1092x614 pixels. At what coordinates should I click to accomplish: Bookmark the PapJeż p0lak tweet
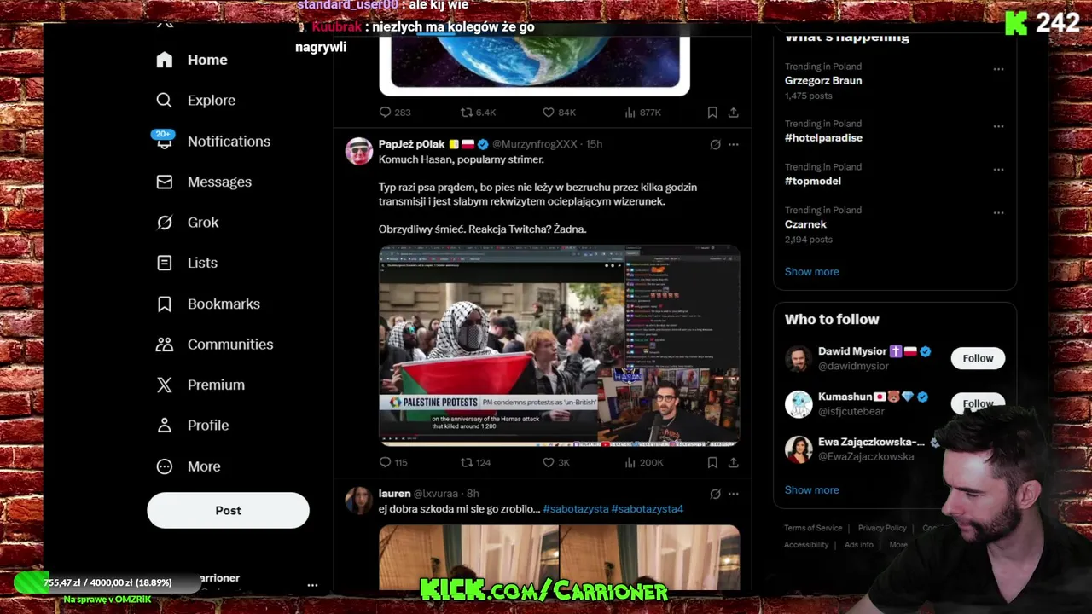click(712, 462)
